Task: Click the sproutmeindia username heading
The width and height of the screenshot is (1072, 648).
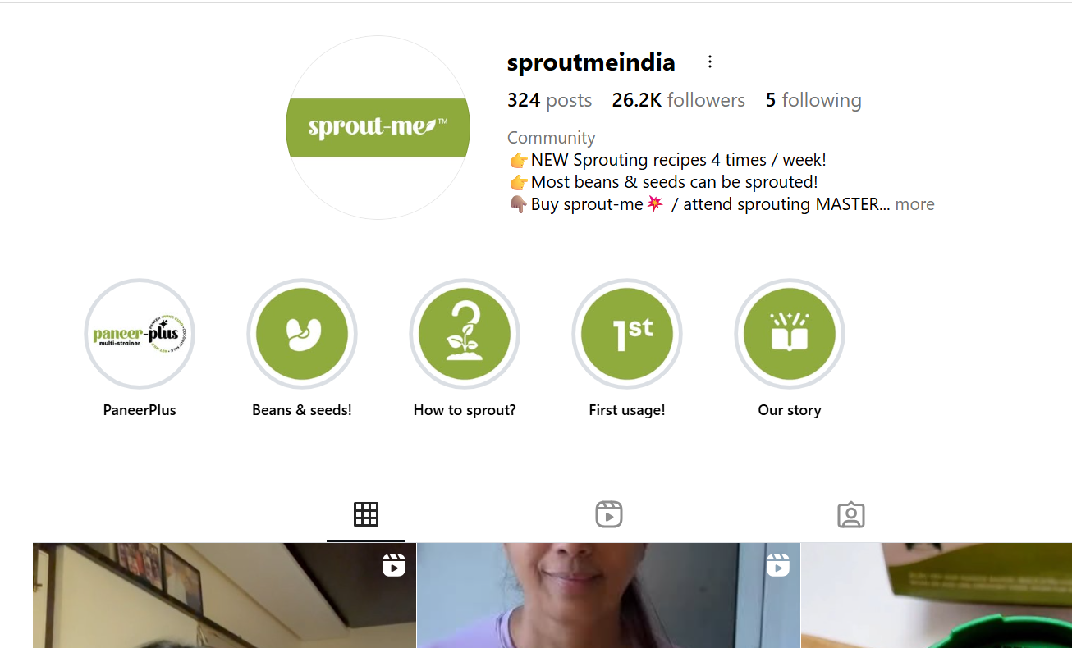Action: click(591, 62)
